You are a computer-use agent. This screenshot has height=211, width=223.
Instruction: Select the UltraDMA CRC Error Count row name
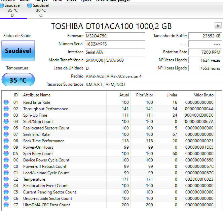click(x=46, y=205)
